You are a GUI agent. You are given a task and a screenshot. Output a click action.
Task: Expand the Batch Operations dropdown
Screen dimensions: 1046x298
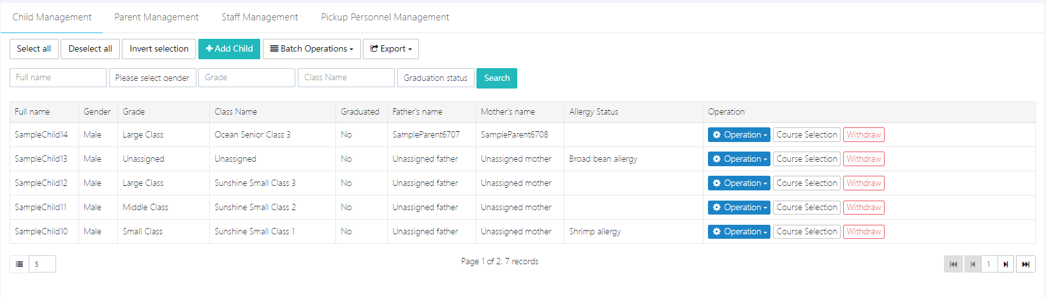[311, 49]
